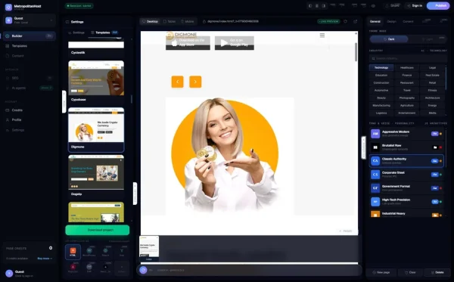
Task: Click the New page button
Action: coord(381,272)
